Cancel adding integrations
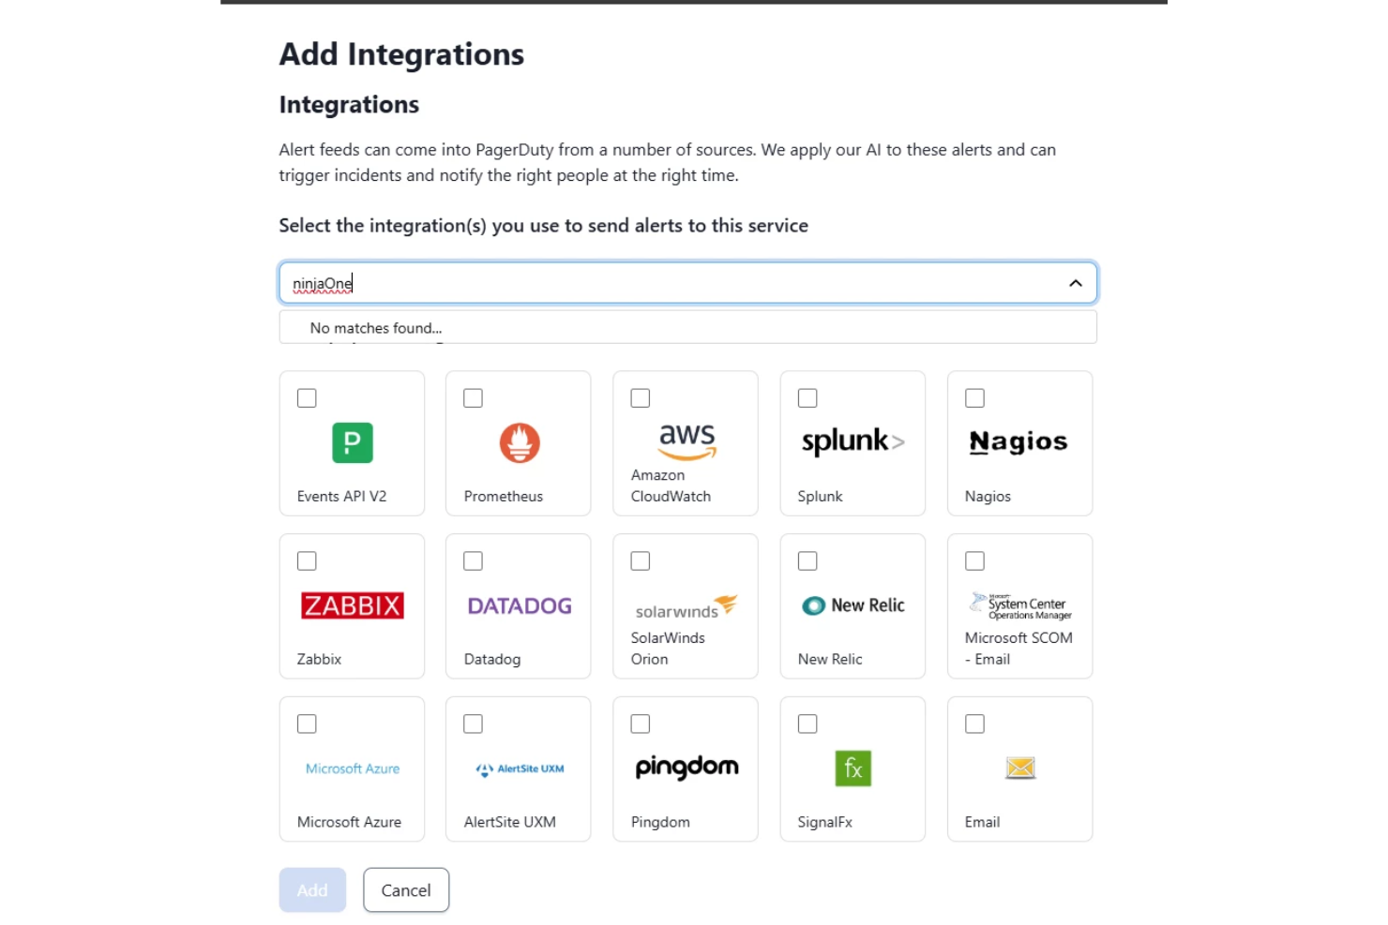This screenshot has height=925, width=1388. (x=406, y=890)
